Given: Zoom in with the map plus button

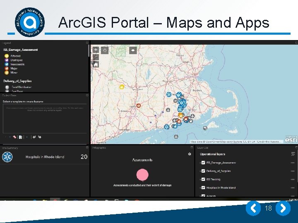Looking at the screenshot, I should [96, 50].
